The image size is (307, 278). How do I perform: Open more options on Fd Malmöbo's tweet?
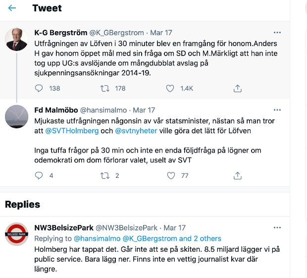pos(278,110)
